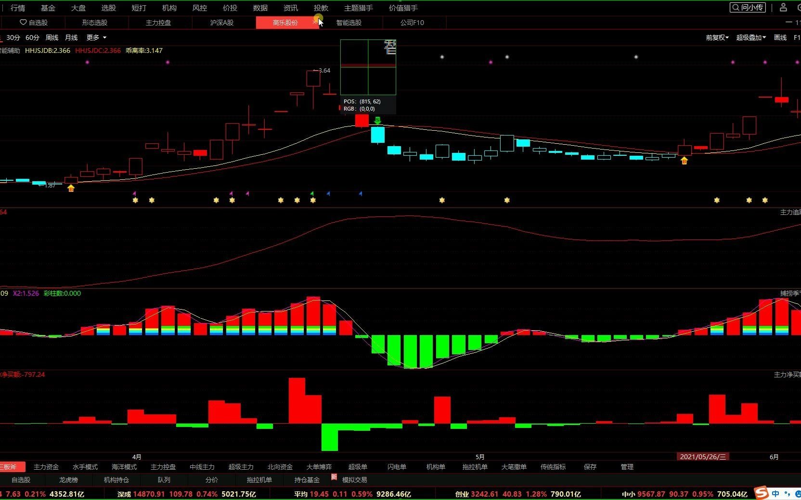
Task: Open the 短打 menu
Action: 139,8
